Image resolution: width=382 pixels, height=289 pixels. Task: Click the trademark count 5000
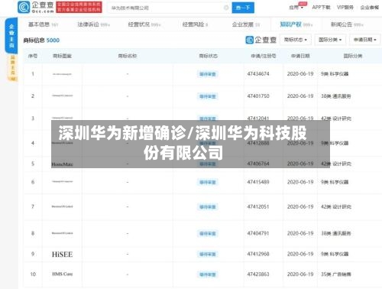(53, 41)
